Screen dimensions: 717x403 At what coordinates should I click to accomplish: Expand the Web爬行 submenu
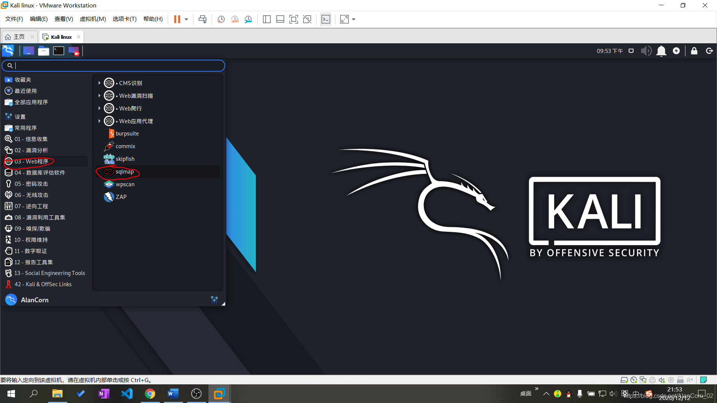coord(99,108)
